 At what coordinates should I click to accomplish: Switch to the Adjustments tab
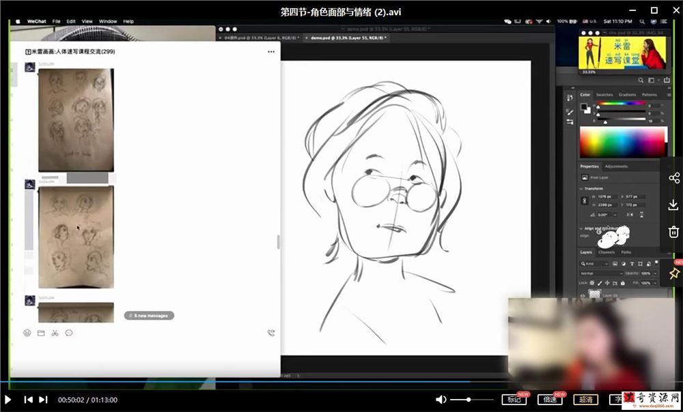coord(616,166)
